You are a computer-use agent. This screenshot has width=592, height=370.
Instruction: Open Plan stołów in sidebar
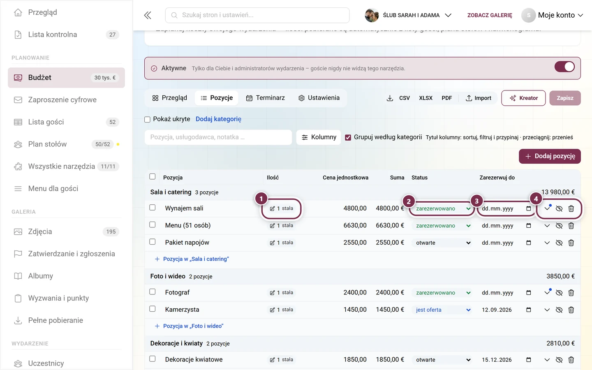pyautogui.click(x=66, y=144)
